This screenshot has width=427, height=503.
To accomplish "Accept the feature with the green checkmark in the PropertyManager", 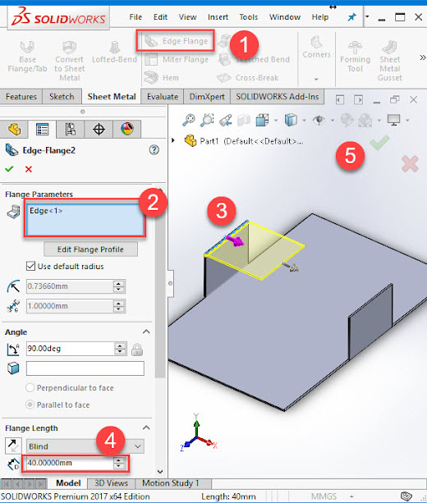I will click(x=9, y=169).
